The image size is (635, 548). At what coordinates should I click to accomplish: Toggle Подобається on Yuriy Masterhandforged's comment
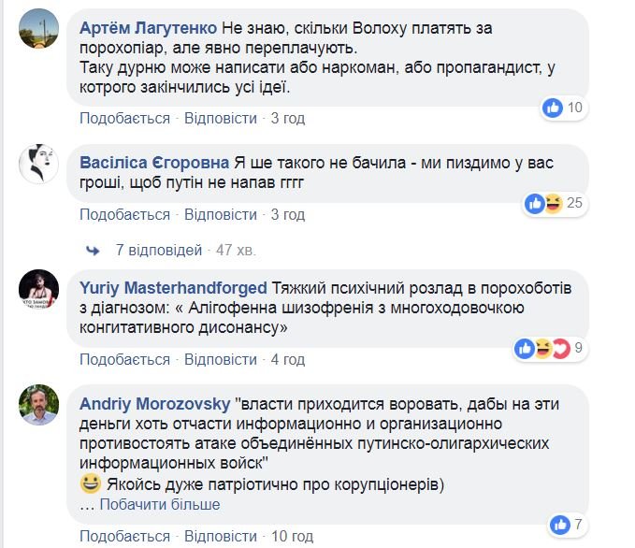124,360
